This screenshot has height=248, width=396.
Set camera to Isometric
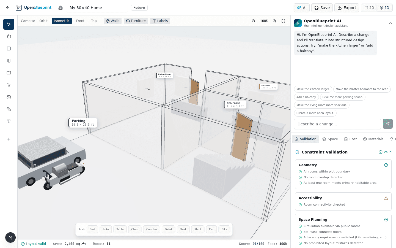(x=62, y=21)
